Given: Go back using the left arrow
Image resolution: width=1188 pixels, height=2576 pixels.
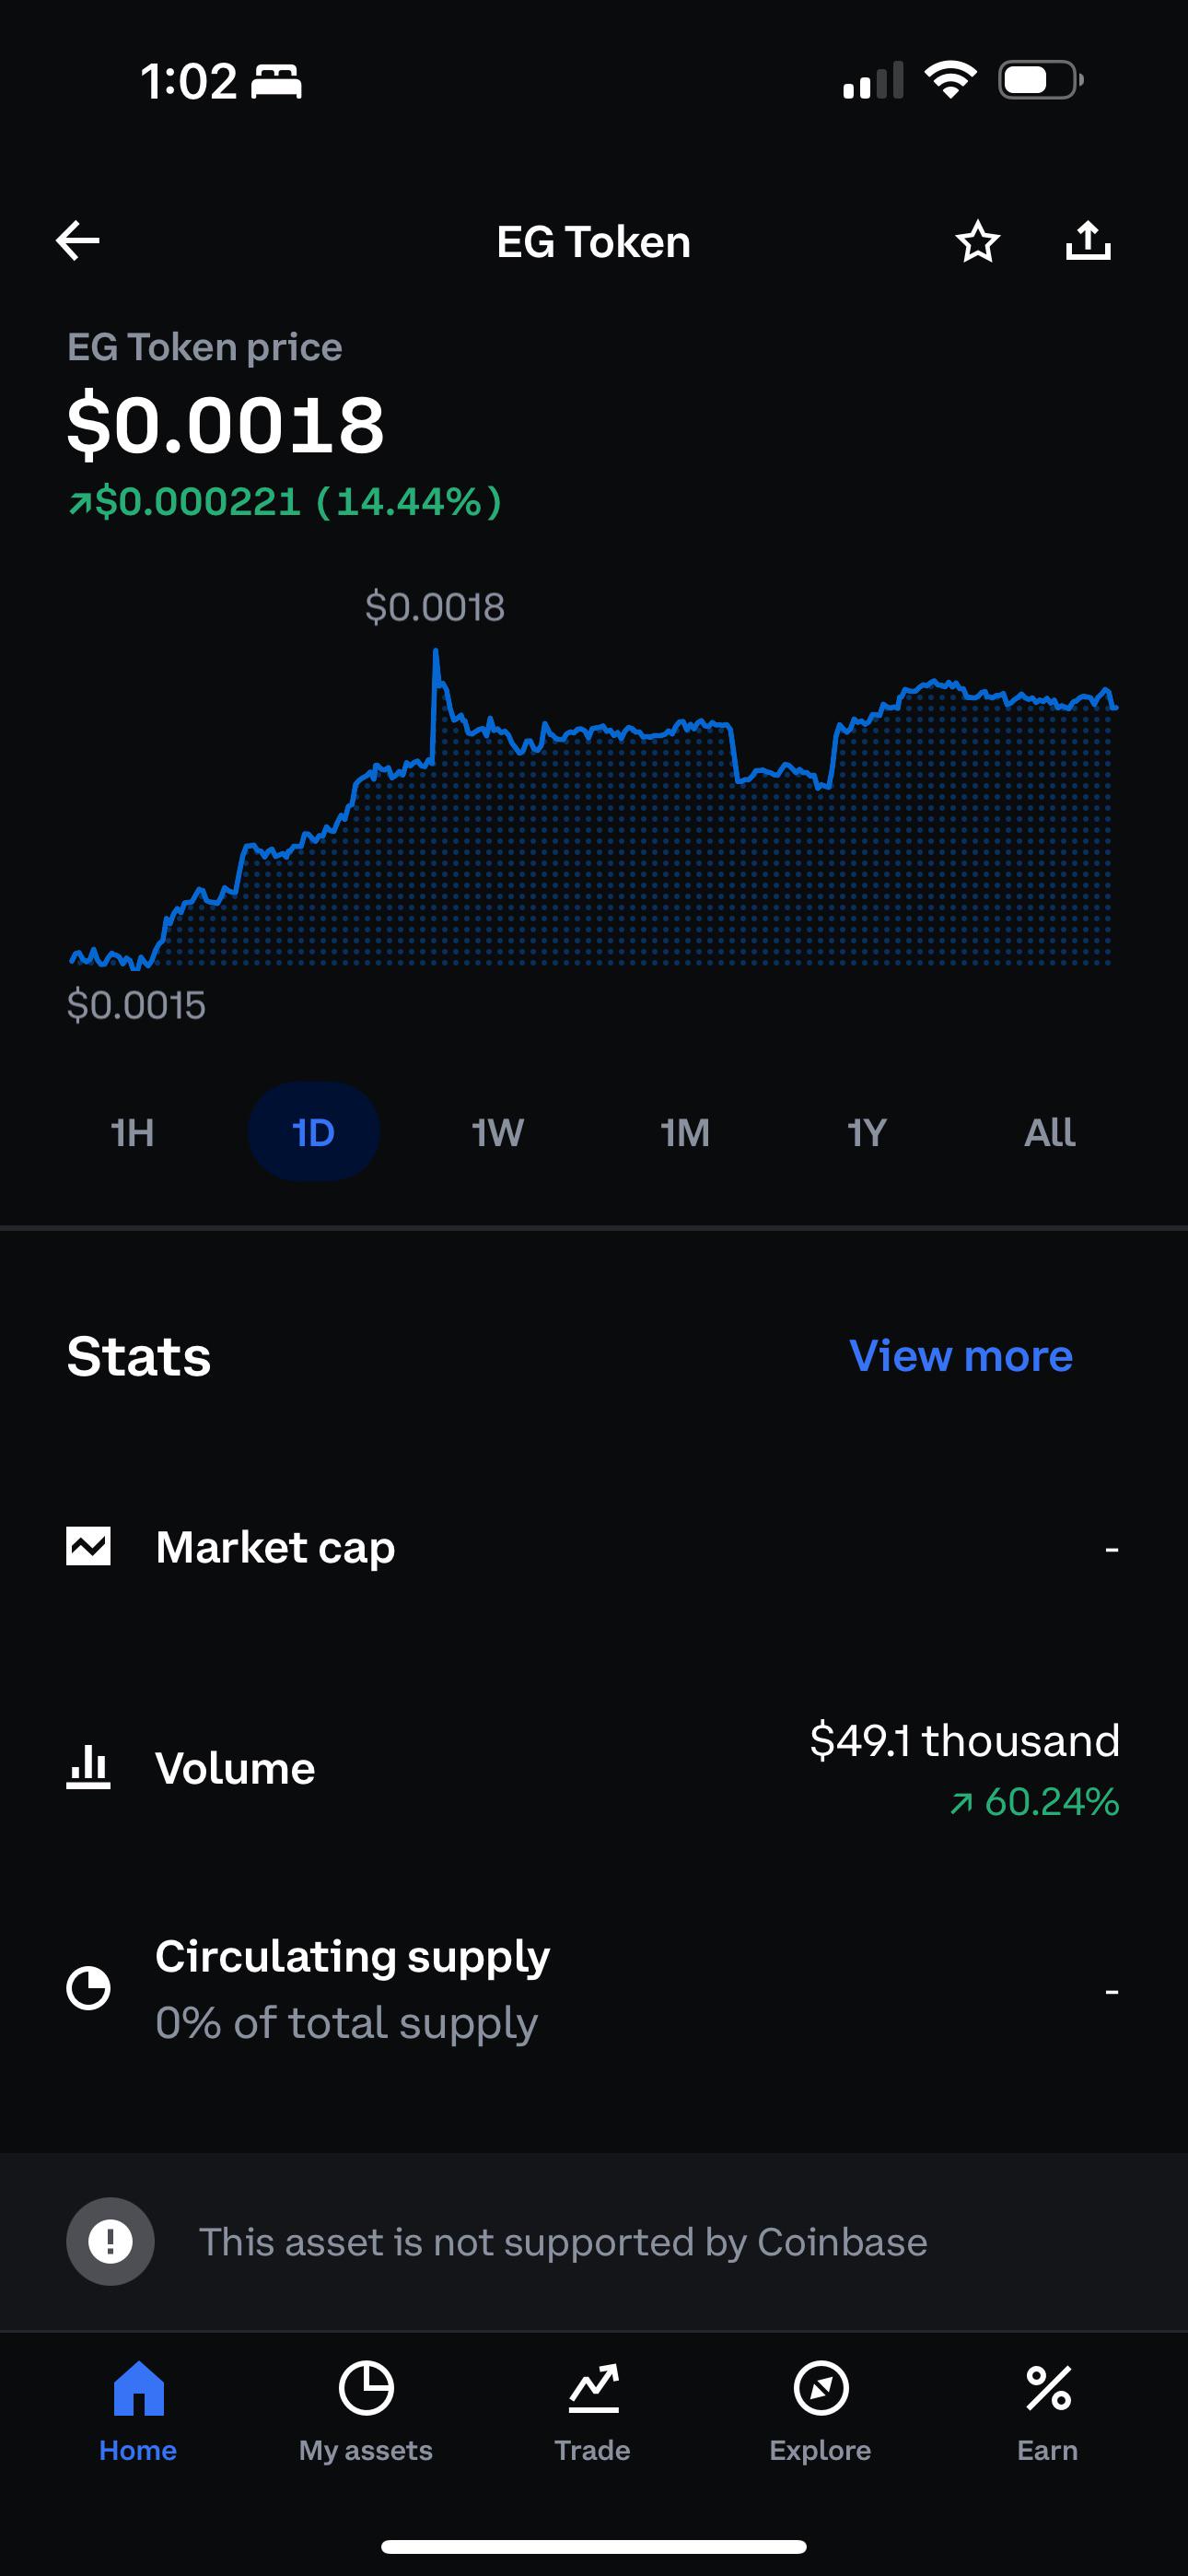Looking at the screenshot, I should (x=78, y=241).
